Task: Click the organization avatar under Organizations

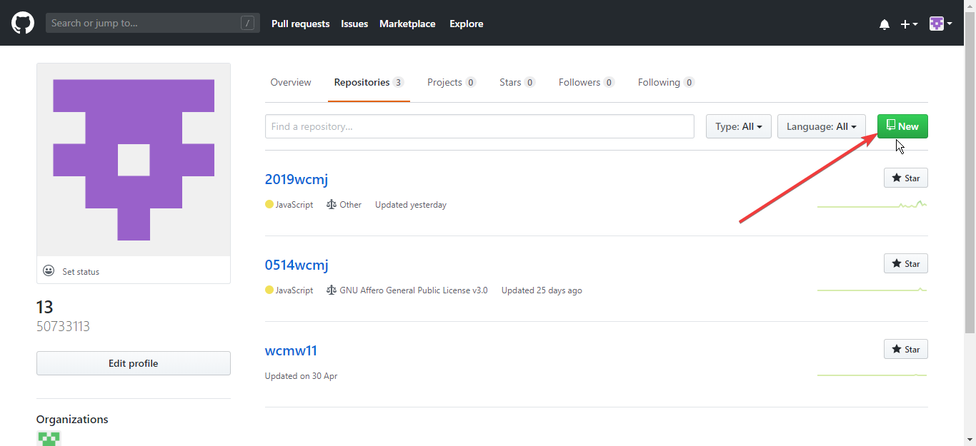Action: [49, 438]
